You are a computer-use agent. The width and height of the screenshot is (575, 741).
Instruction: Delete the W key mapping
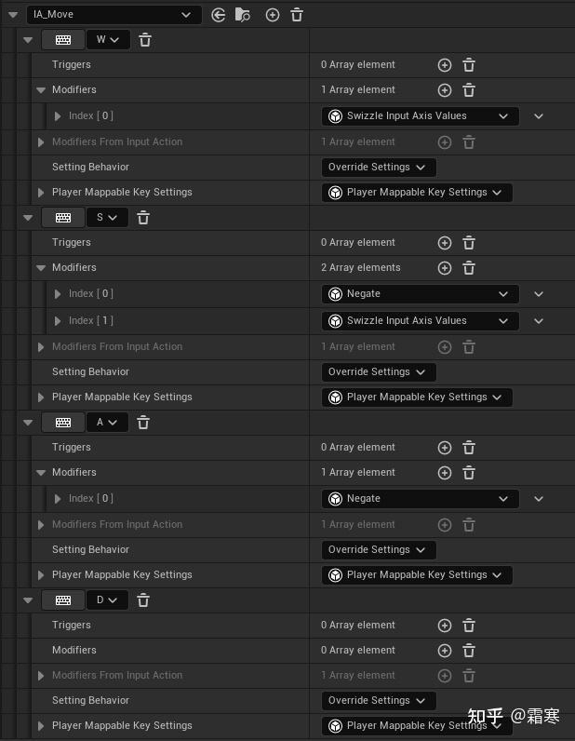145,40
